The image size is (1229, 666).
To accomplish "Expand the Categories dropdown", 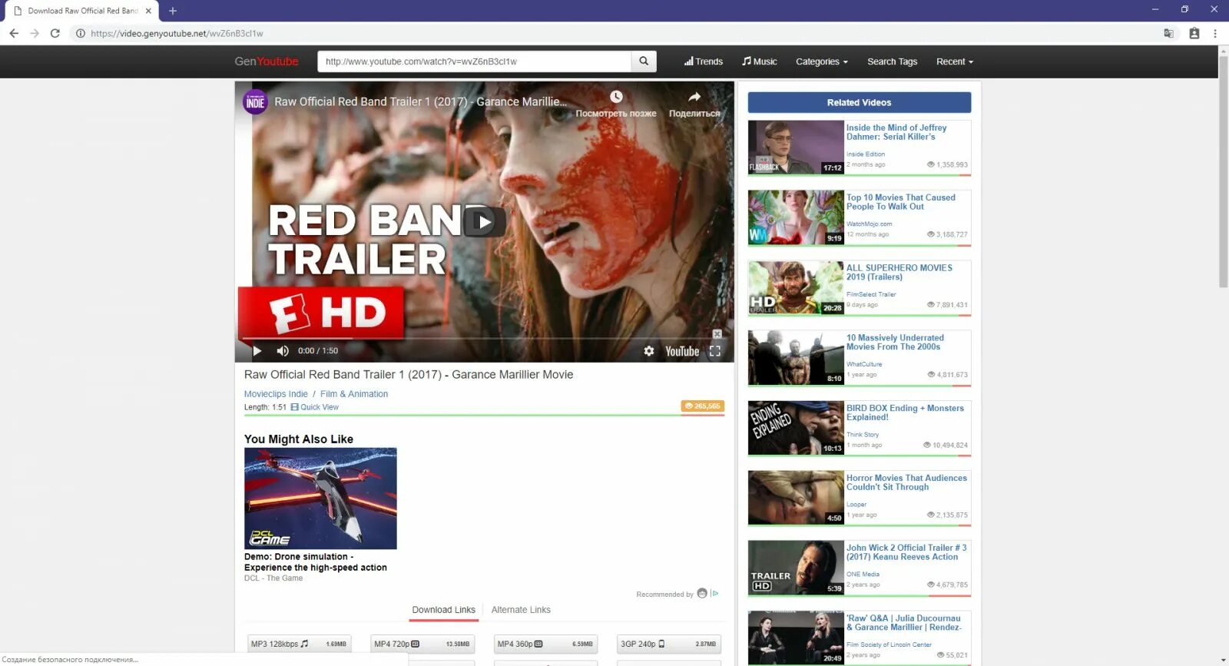I will click(822, 61).
